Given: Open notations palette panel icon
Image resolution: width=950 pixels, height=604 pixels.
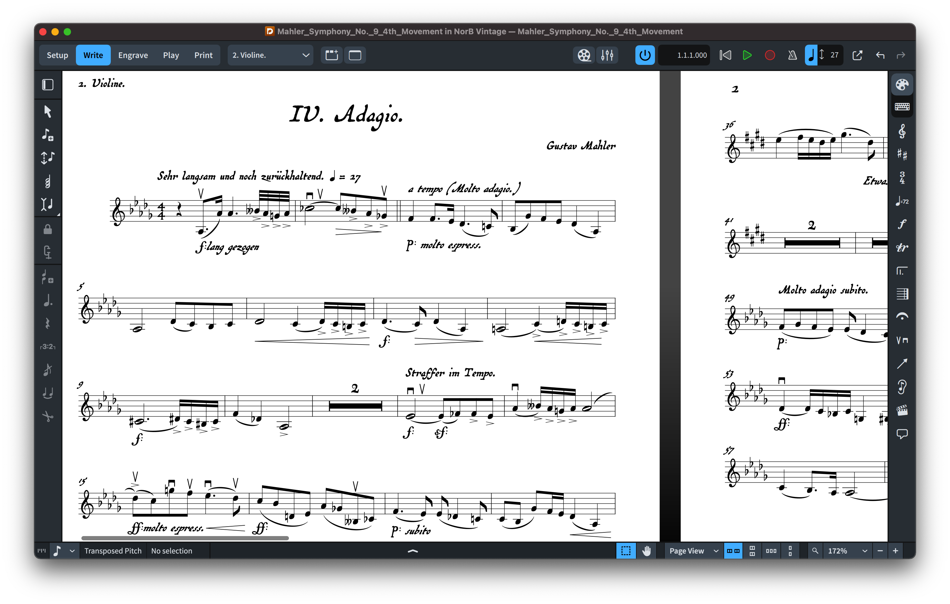Looking at the screenshot, I should pos(902,85).
